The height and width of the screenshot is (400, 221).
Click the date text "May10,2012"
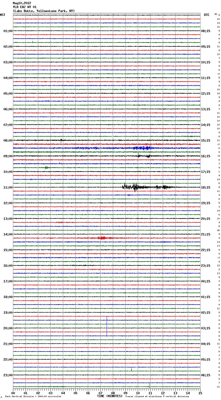22,3
